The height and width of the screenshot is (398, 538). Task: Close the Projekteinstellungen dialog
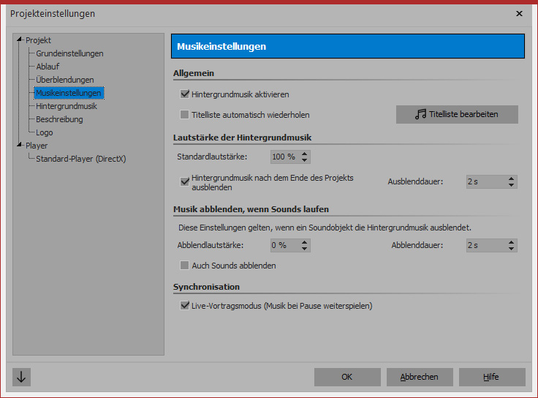(x=519, y=13)
